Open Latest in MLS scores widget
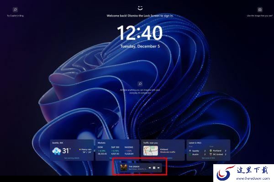 point(208,150)
